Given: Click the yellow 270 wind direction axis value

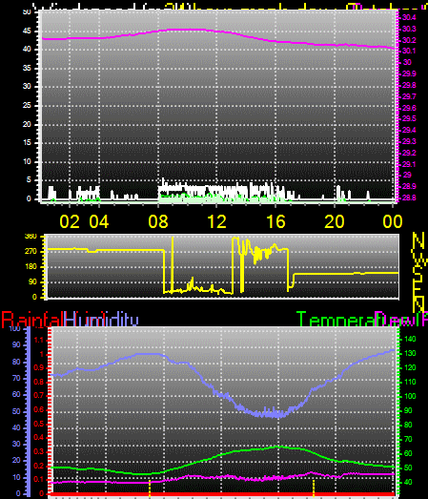Looking at the screenshot, I should [31, 252].
